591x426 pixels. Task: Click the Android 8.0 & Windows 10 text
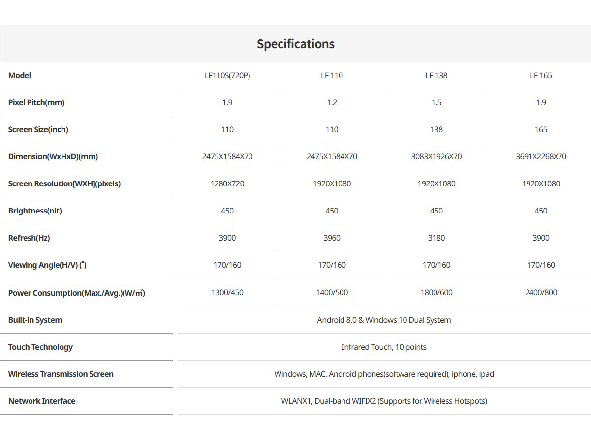pyautogui.click(x=384, y=320)
